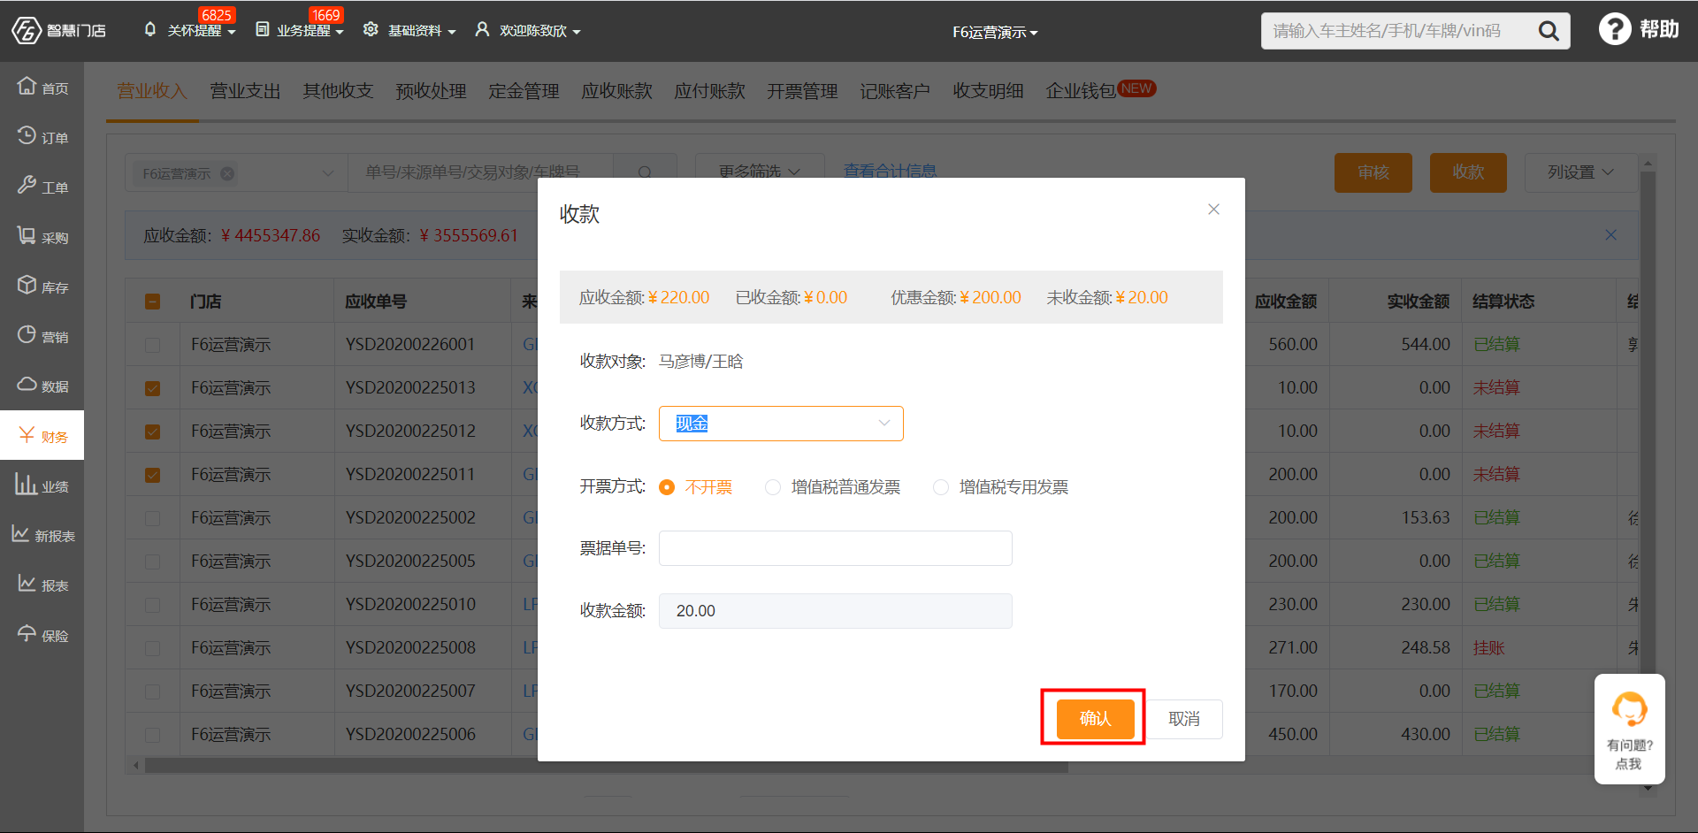
Task: Click the 确认 confirm button
Action: (x=1095, y=719)
